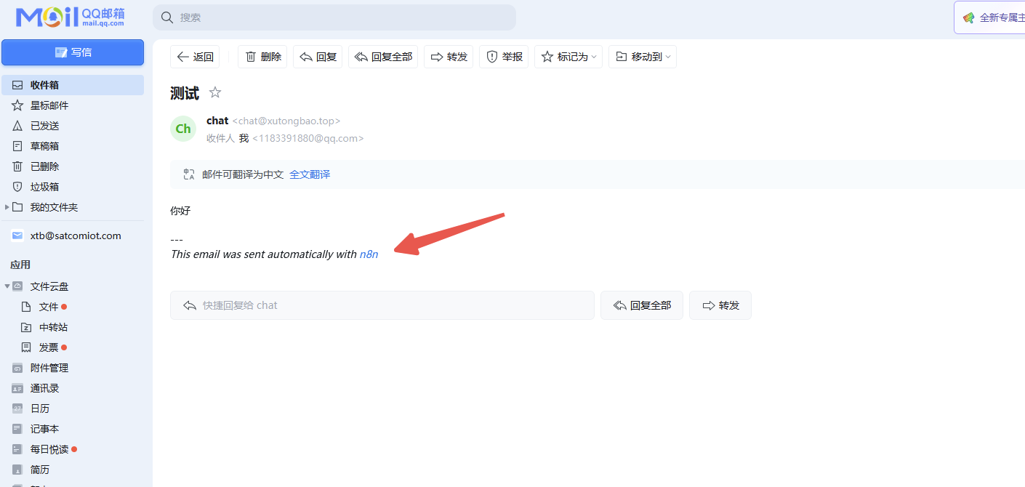The height and width of the screenshot is (487, 1025).
Task: Click bottom 回复全部 button
Action: (x=642, y=305)
